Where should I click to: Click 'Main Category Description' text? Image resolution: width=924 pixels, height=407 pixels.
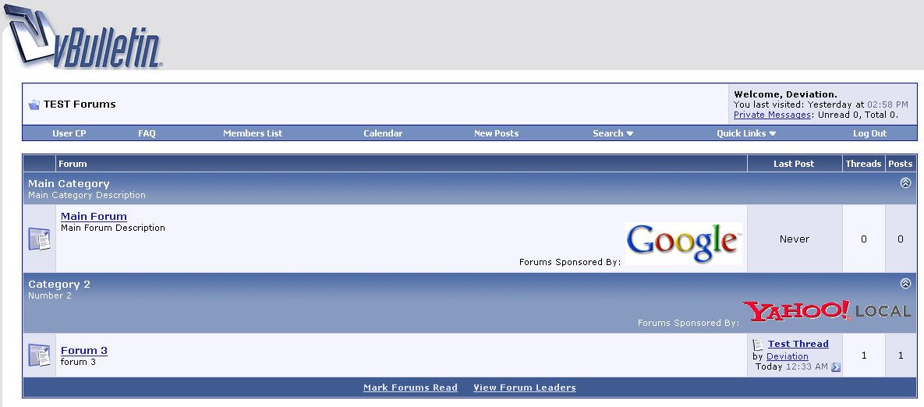pyautogui.click(x=87, y=195)
